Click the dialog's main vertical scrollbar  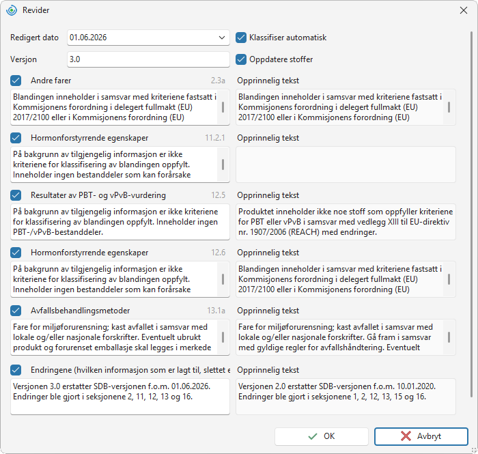click(472, 213)
